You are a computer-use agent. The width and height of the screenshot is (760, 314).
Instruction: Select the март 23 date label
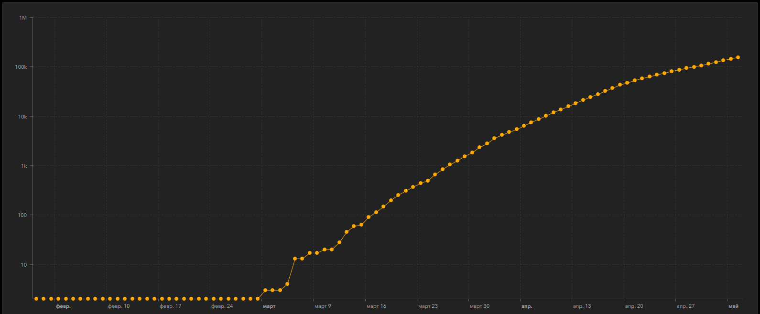pyautogui.click(x=428, y=306)
